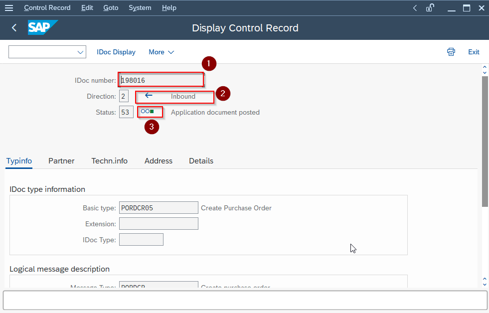Click the status bar message area
This screenshot has height=313, width=489.
(x=245, y=301)
